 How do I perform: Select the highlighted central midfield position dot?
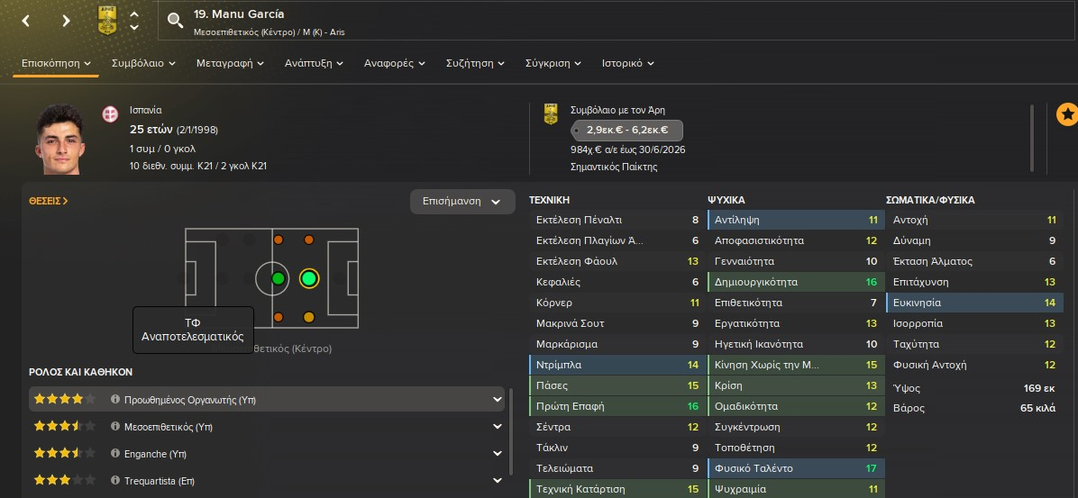pos(308,278)
